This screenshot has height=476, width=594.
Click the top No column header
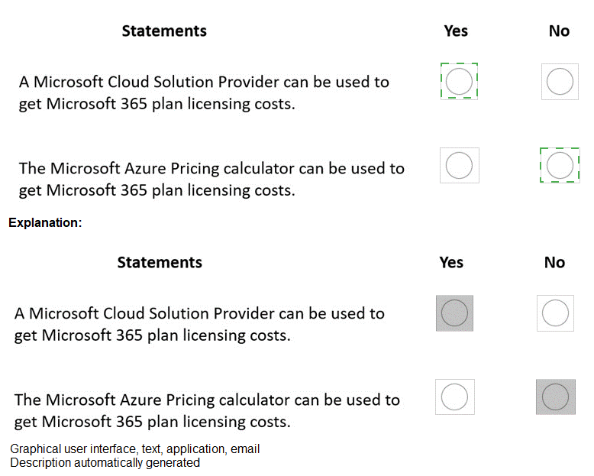(x=559, y=31)
